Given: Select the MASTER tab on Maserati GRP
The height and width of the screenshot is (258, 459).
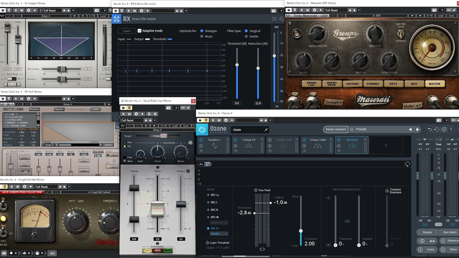Looking at the screenshot, I should [435, 84].
